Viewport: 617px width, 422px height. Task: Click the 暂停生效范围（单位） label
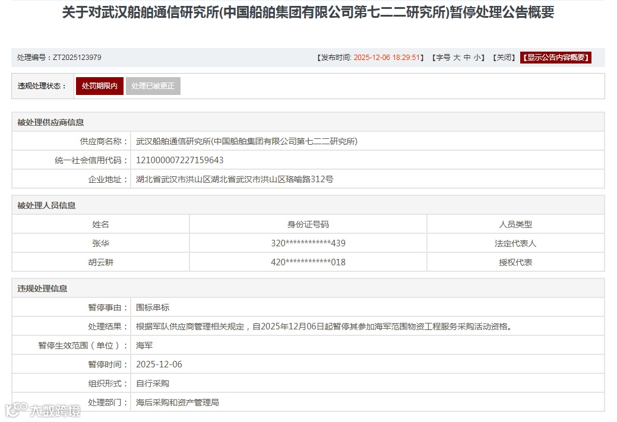coord(83,345)
